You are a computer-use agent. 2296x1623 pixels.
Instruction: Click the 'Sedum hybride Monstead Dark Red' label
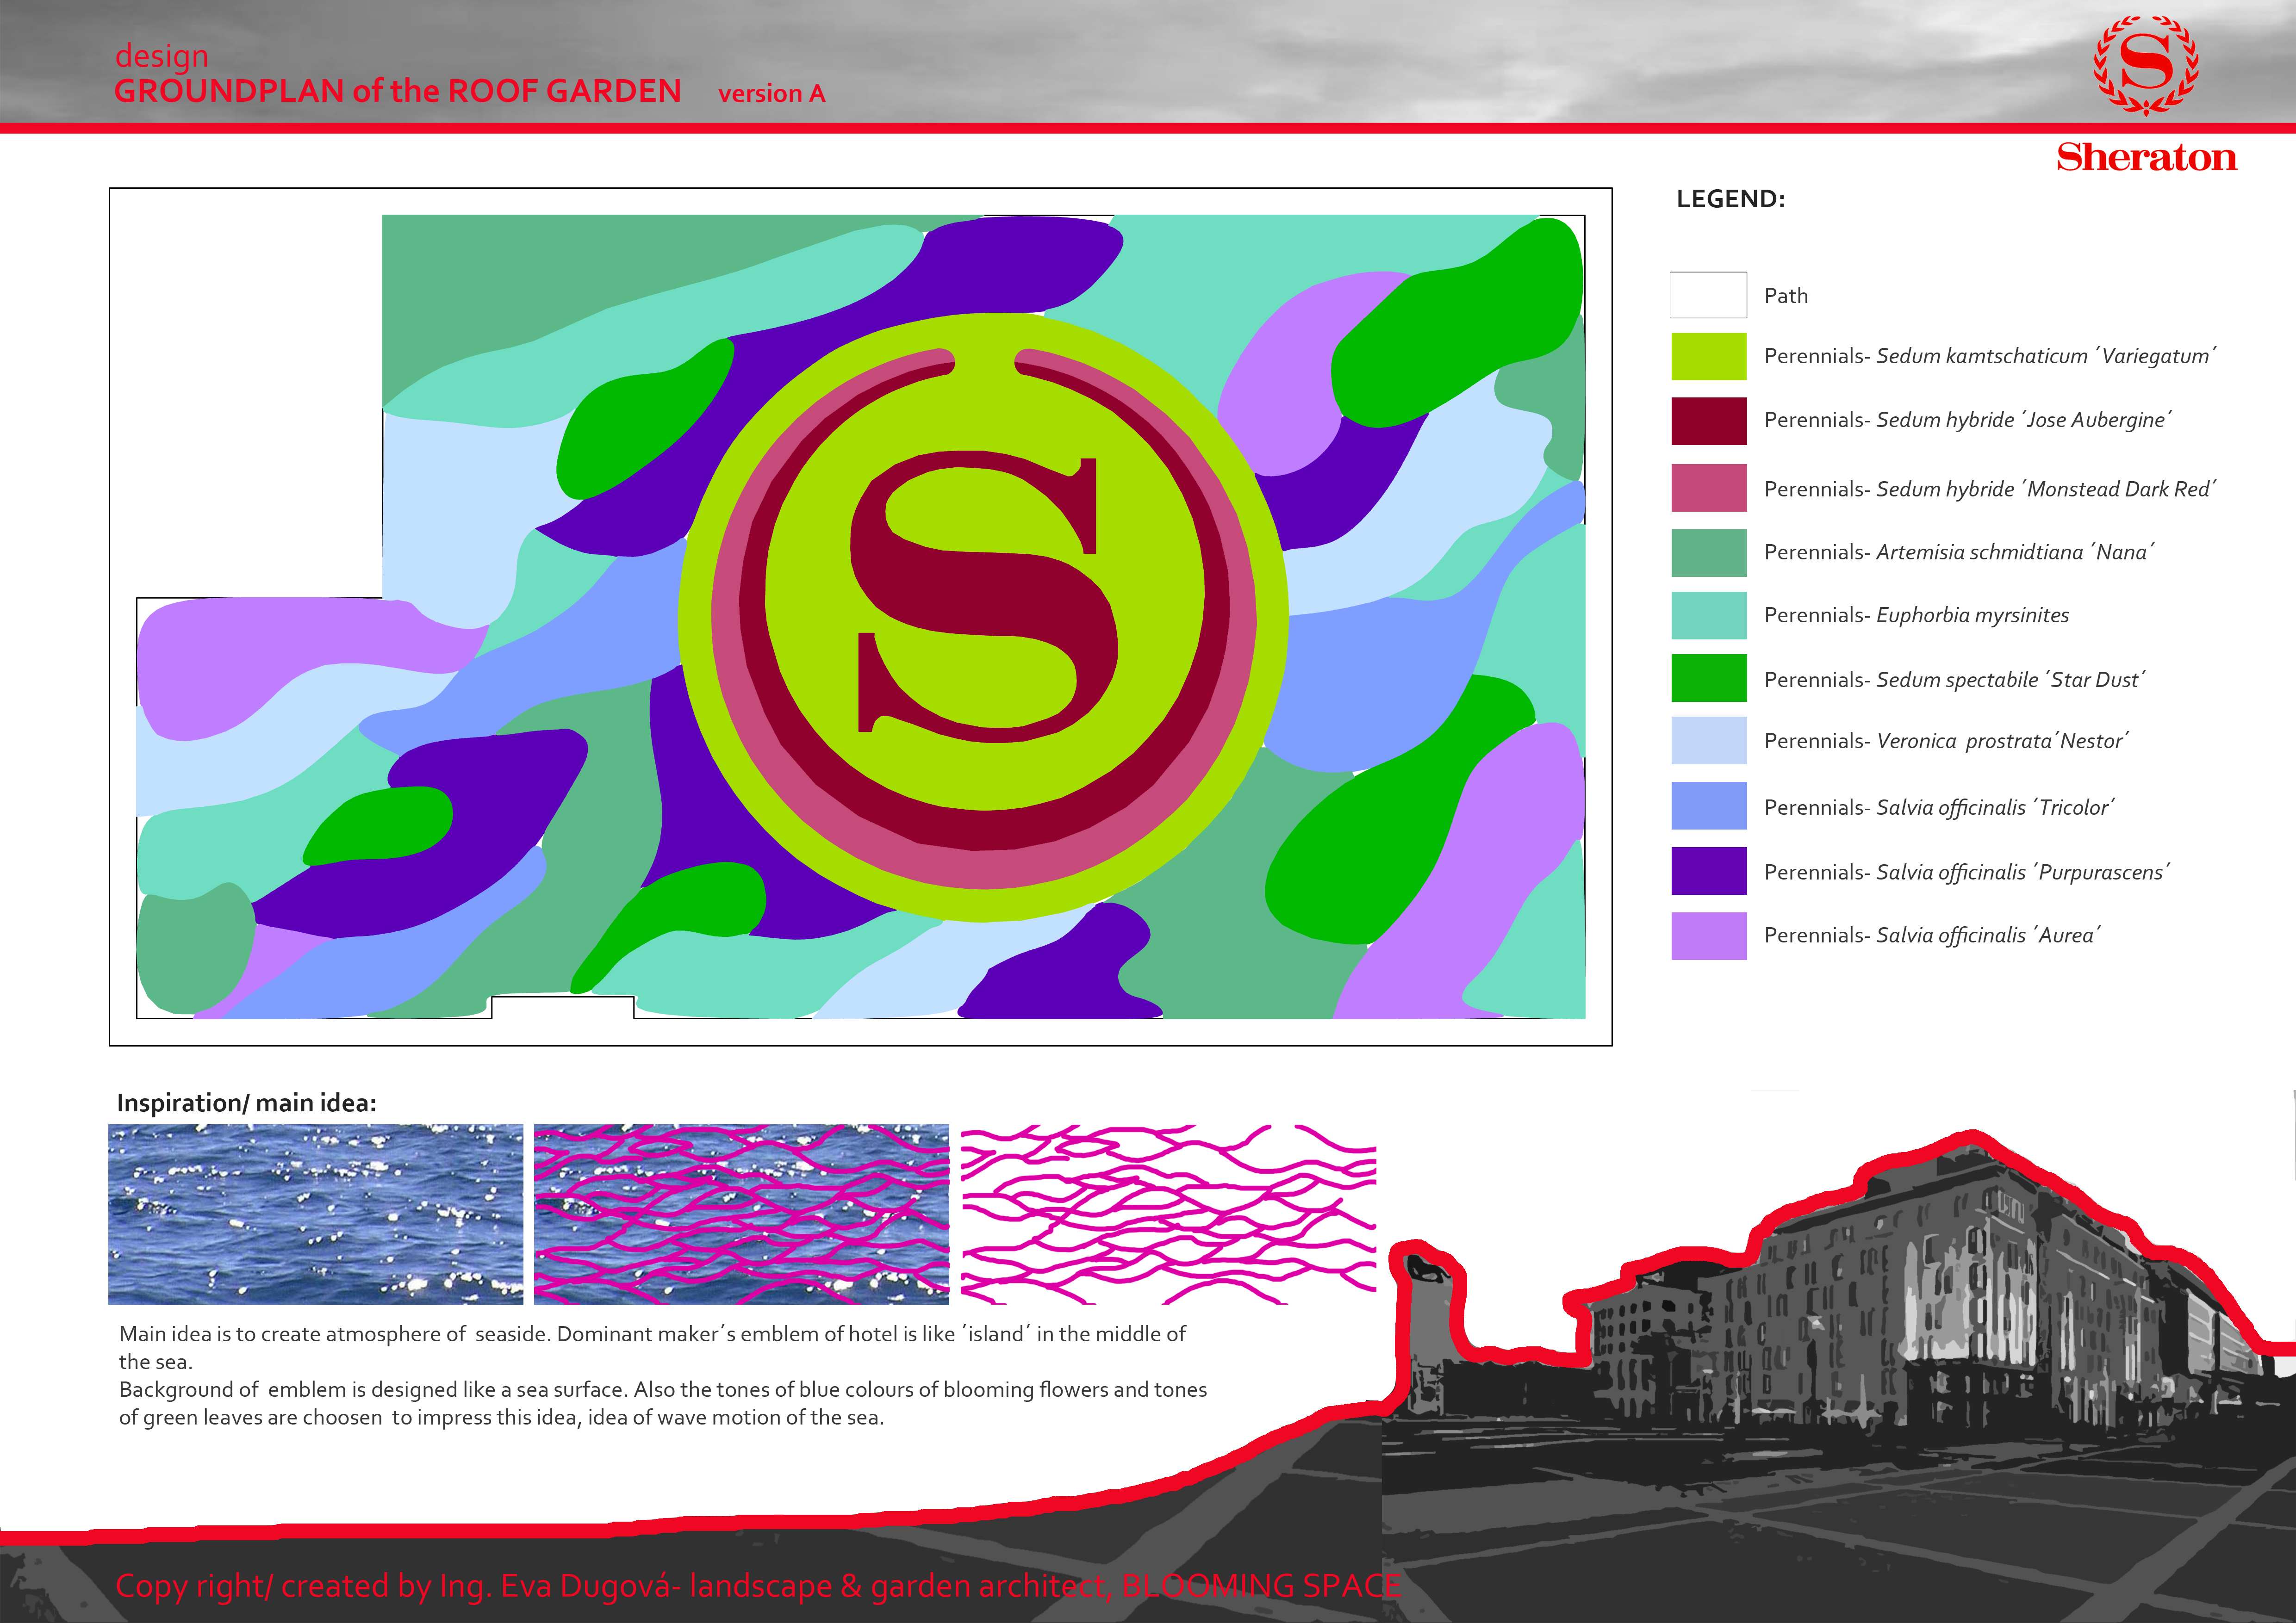pyautogui.click(x=1990, y=489)
